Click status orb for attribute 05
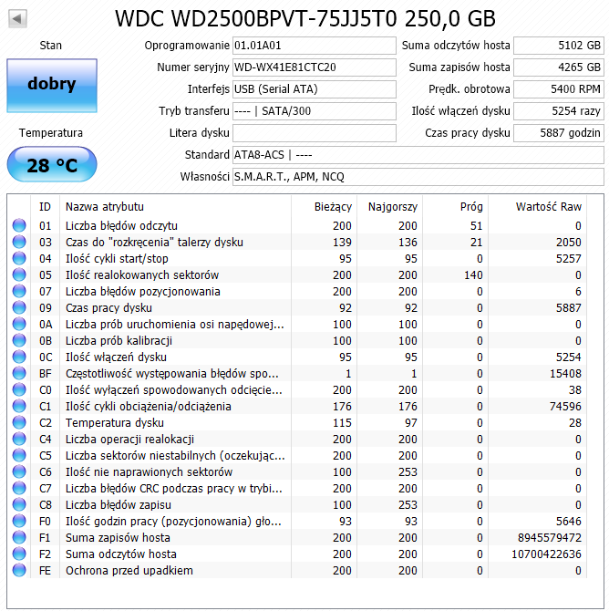This screenshot has height=611, width=609. tap(19, 274)
